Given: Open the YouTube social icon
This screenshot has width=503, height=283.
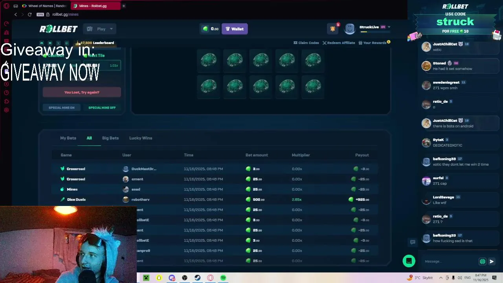Looking at the screenshot, I should [50, 43].
